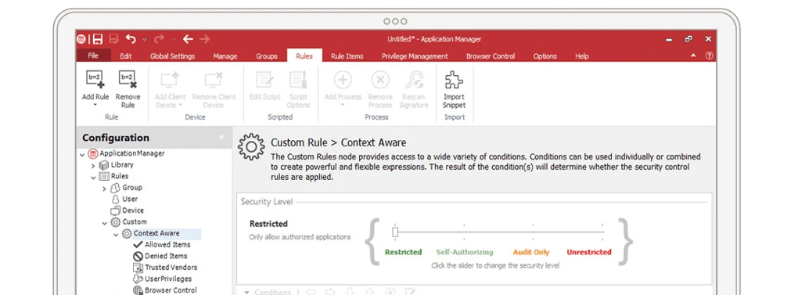This screenshot has height=295, width=798.
Task: Switch to the Edit tab
Action: point(126,56)
